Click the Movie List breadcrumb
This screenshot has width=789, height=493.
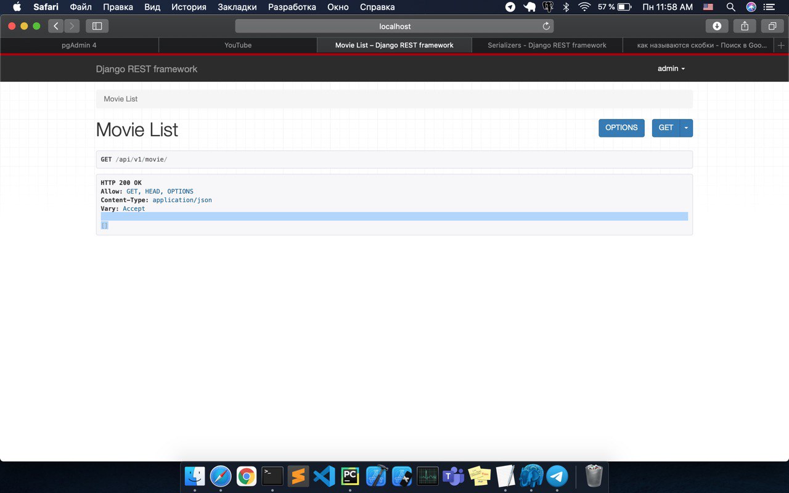click(121, 99)
